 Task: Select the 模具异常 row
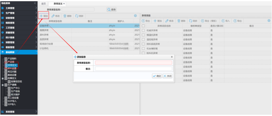tap(89, 30)
